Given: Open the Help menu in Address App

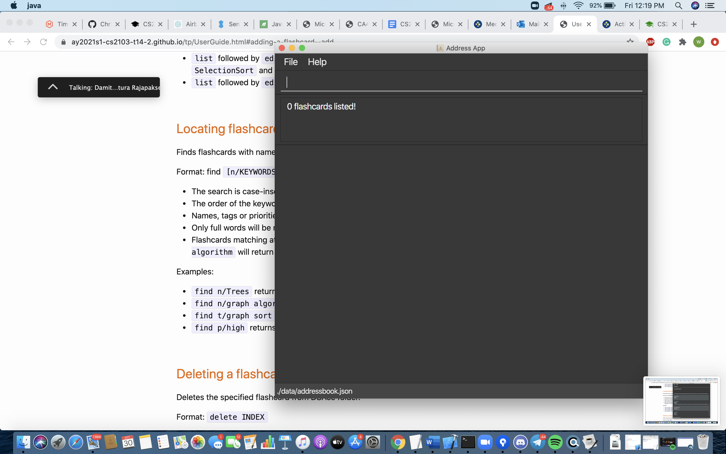Looking at the screenshot, I should pos(317,62).
